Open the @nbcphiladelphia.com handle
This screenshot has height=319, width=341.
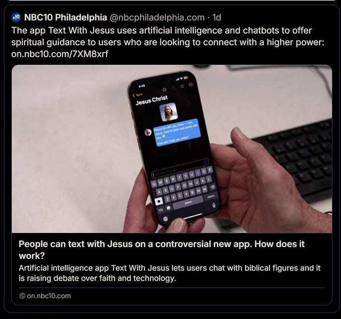pyautogui.click(x=157, y=17)
